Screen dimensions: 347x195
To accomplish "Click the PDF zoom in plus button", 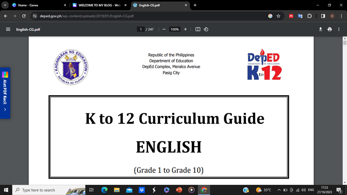I will [x=185, y=30].
